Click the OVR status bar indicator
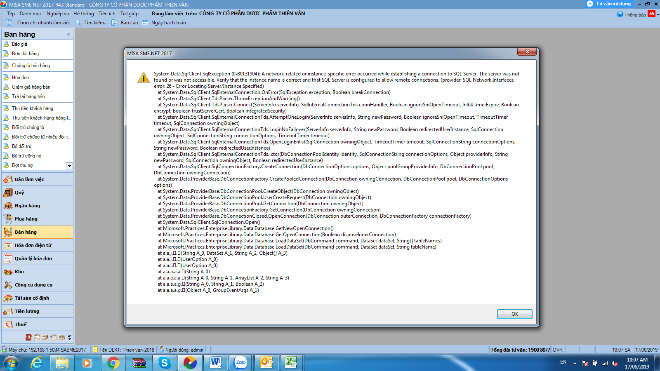Screen dimensions: 660x371 (558, 350)
